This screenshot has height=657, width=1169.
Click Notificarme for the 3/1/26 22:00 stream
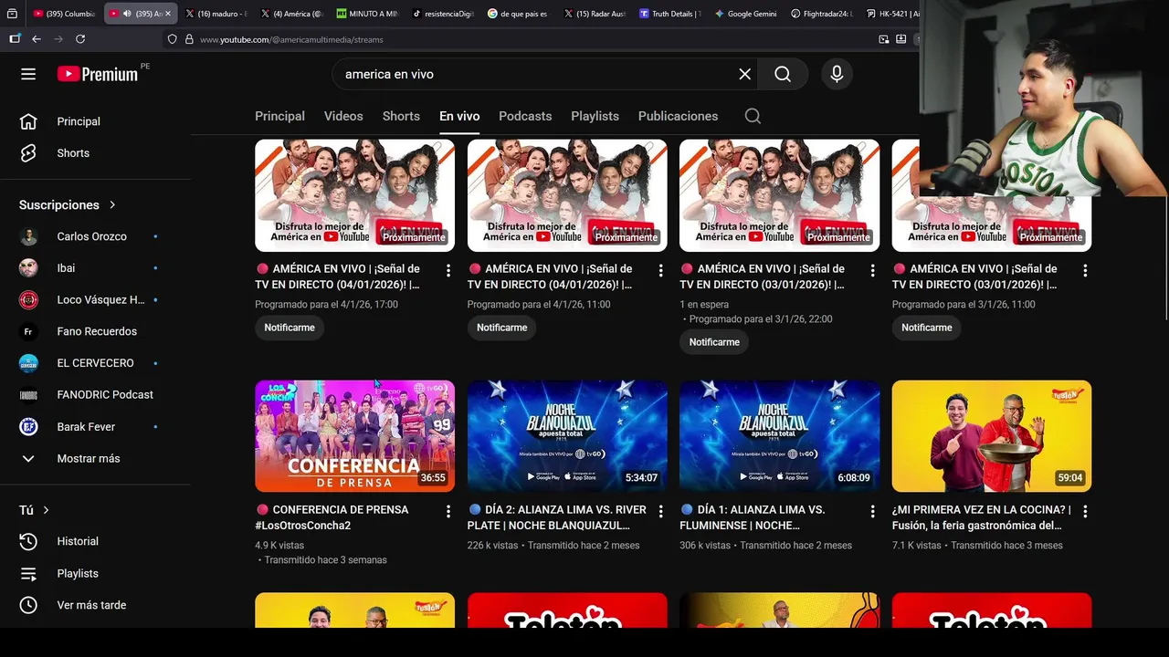(x=714, y=342)
